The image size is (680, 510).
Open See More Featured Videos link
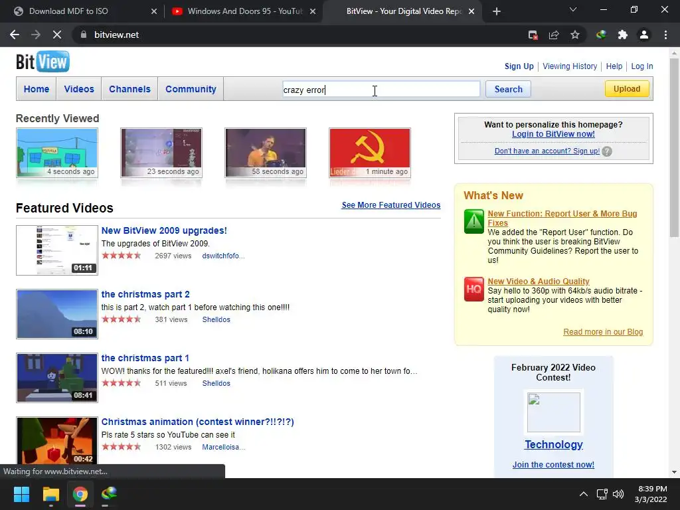coord(390,205)
